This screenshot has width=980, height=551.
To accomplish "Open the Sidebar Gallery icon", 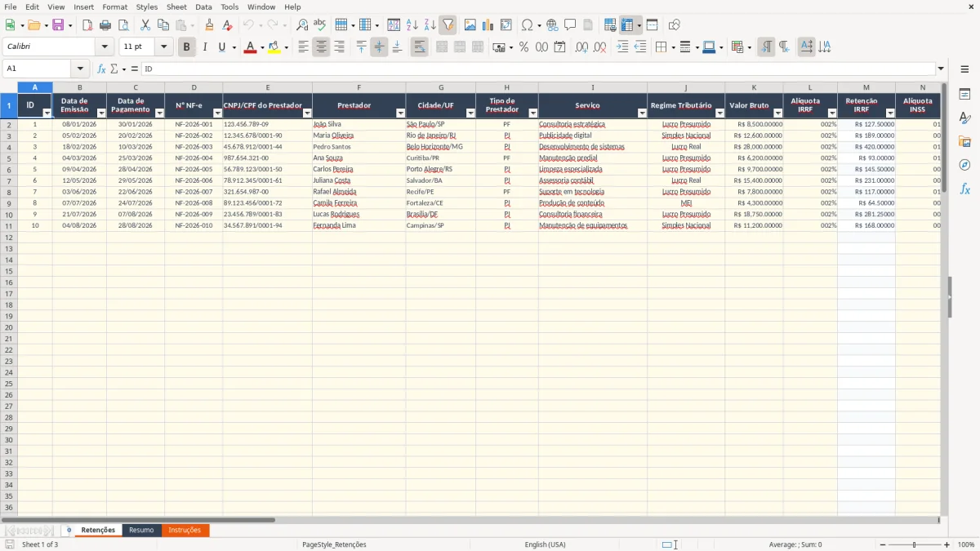I will pos(964,142).
